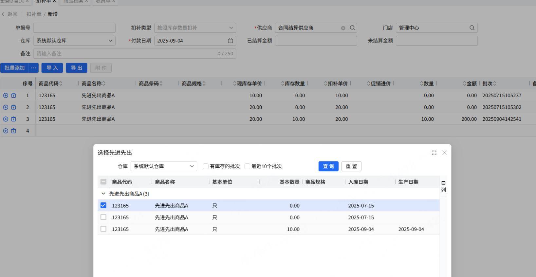This screenshot has height=277, width=536.
Task: Enable the 有库存的批次 checkbox
Action: [x=206, y=166]
